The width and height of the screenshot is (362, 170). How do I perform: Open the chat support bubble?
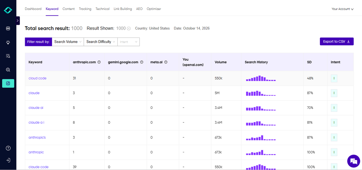click(354, 161)
